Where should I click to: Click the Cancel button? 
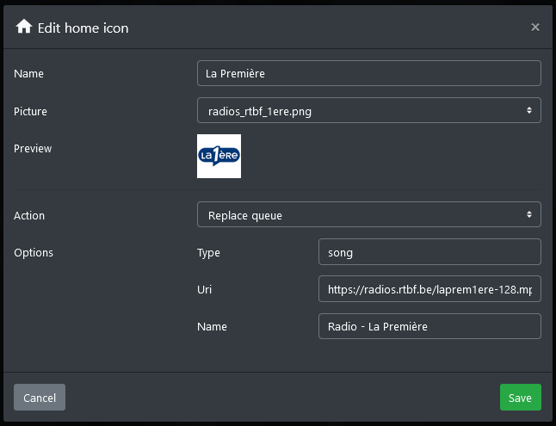coord(40,398)
